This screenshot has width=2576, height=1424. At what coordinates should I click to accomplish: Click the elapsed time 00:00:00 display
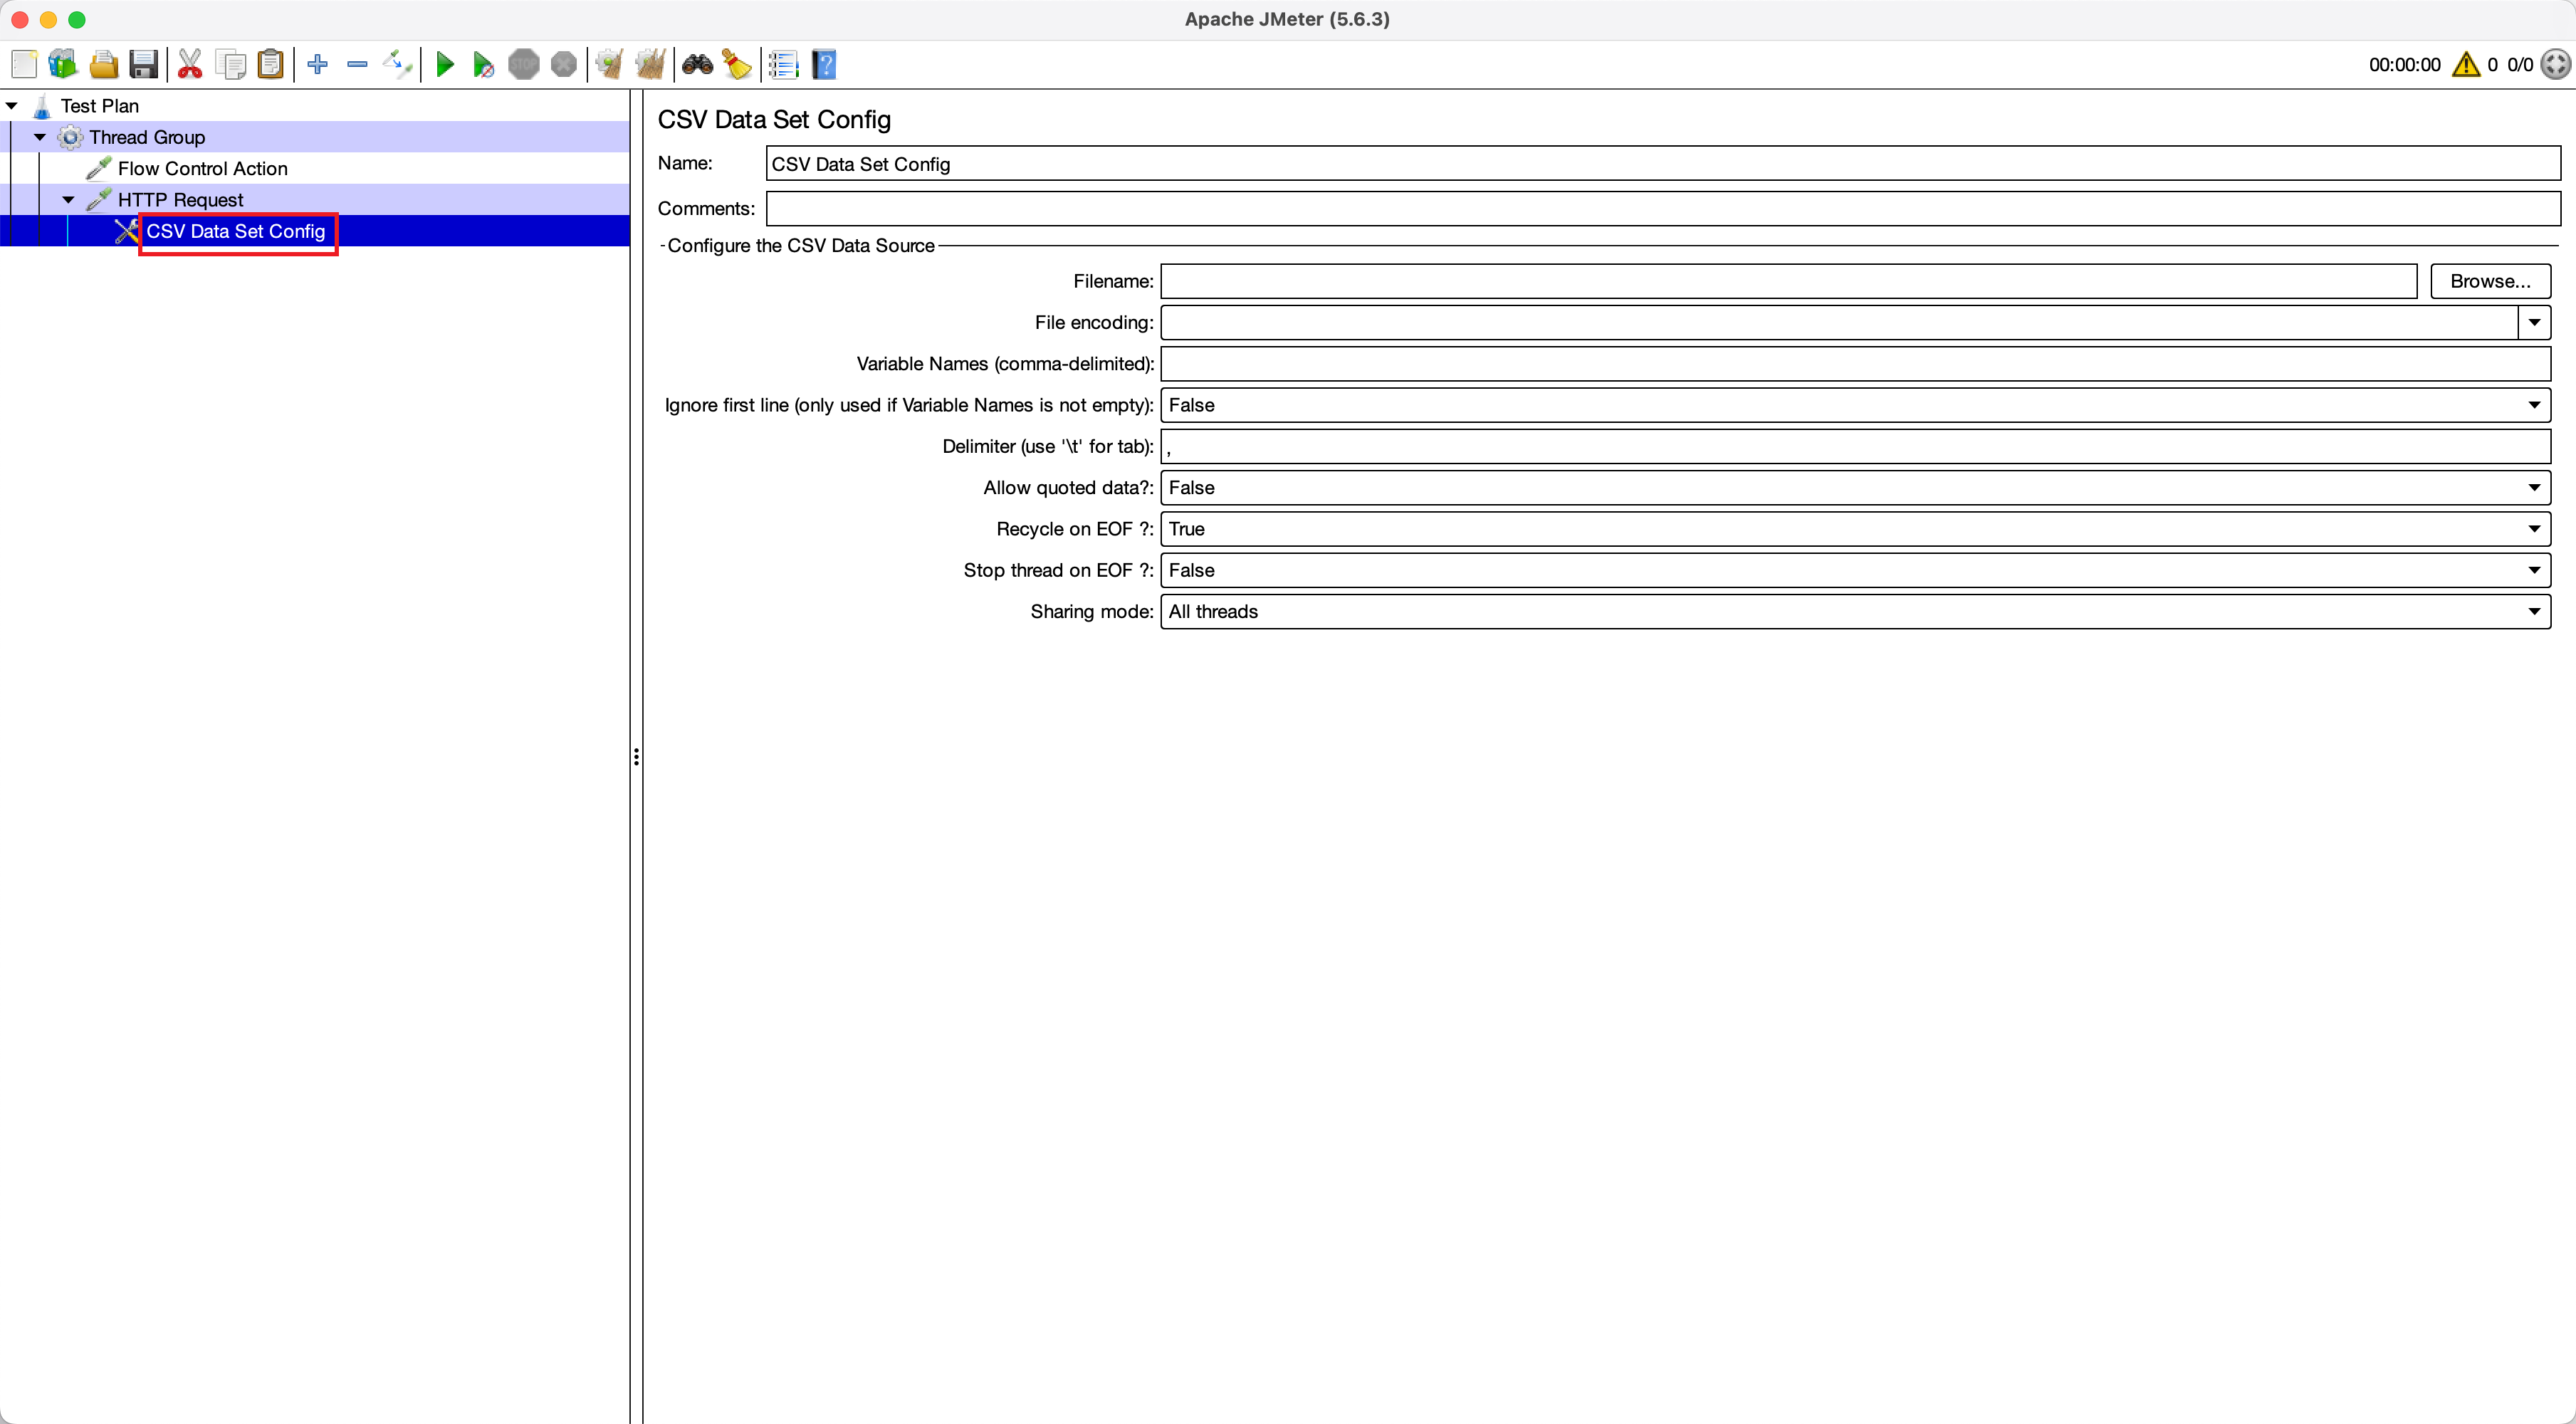[x=2404, y=65]
